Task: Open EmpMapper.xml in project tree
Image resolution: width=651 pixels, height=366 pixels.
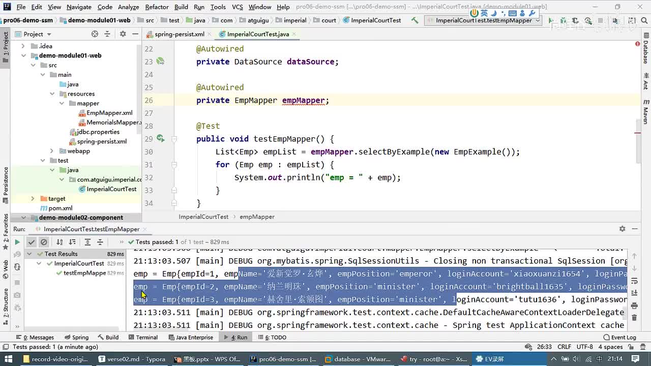Action: pos(109,113)
